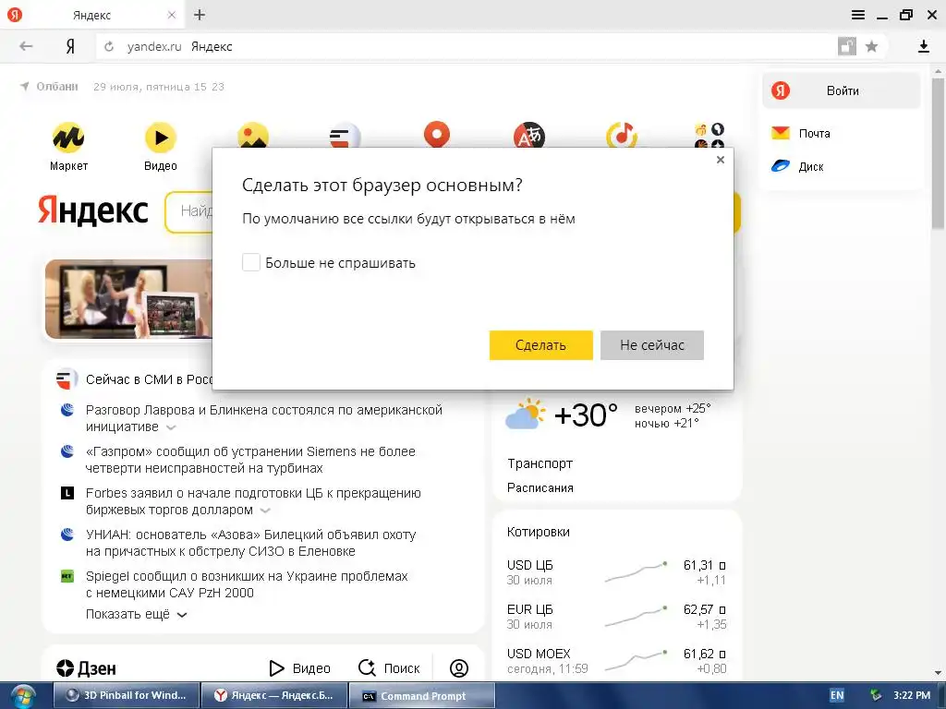Screen dimensions: 946x709
Task: Open the all-services grid icon
Action: 709,135
